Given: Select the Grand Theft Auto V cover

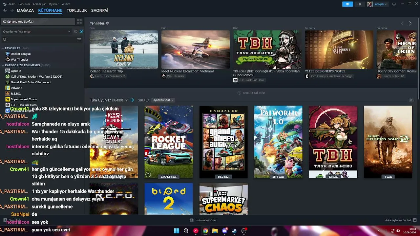Looking at the screenshot, I should tap(223, 142).
